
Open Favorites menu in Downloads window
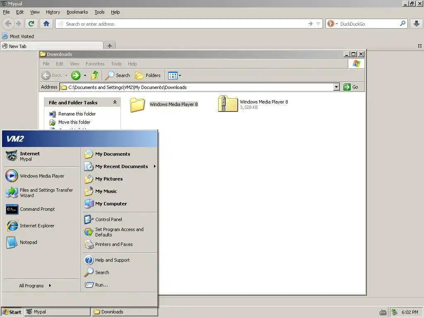point(95,64)
